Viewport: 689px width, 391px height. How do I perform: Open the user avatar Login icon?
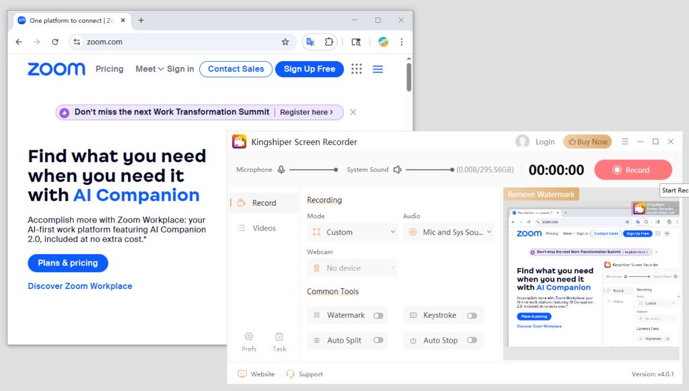click(x=522, y=141)
